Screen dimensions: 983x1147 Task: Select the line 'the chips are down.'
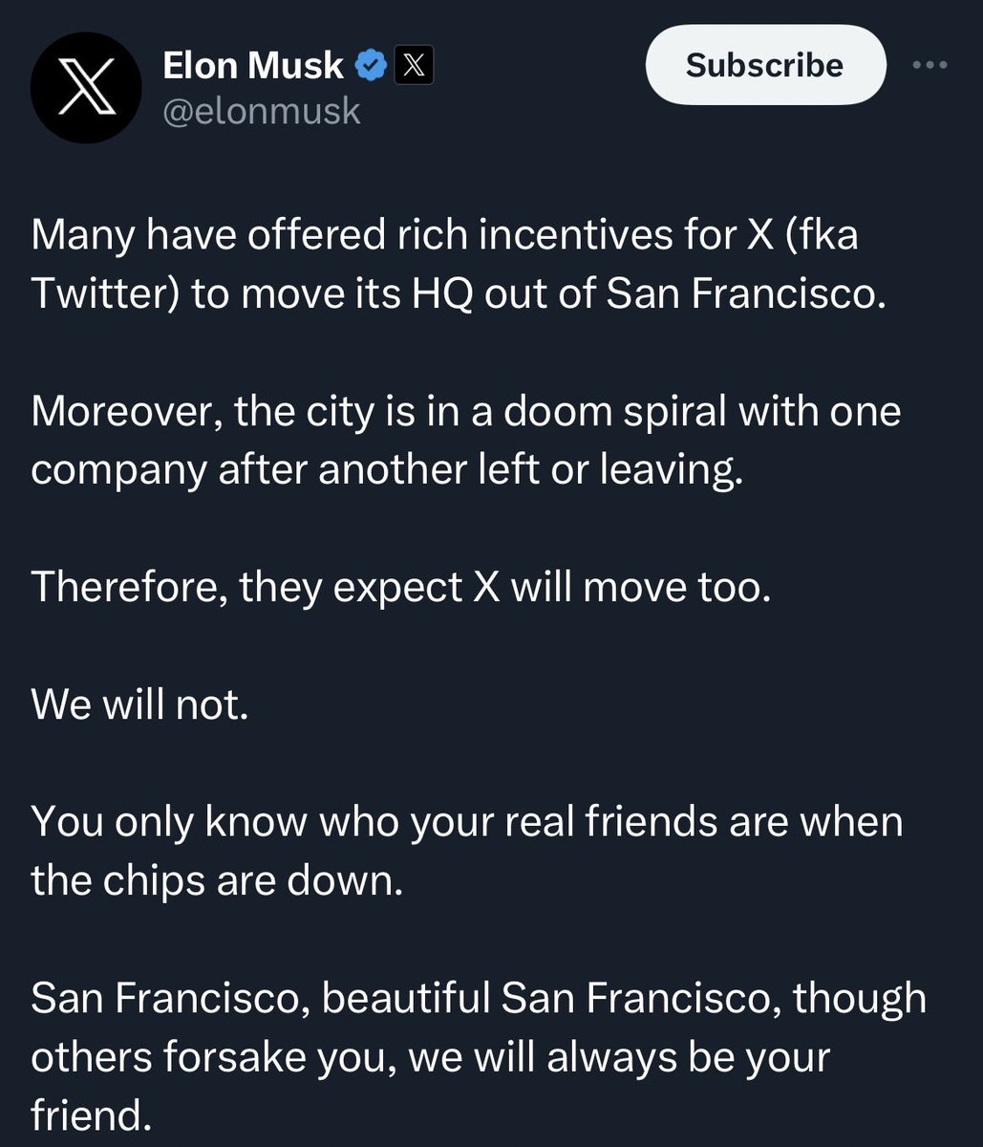[x=217, y=880]
